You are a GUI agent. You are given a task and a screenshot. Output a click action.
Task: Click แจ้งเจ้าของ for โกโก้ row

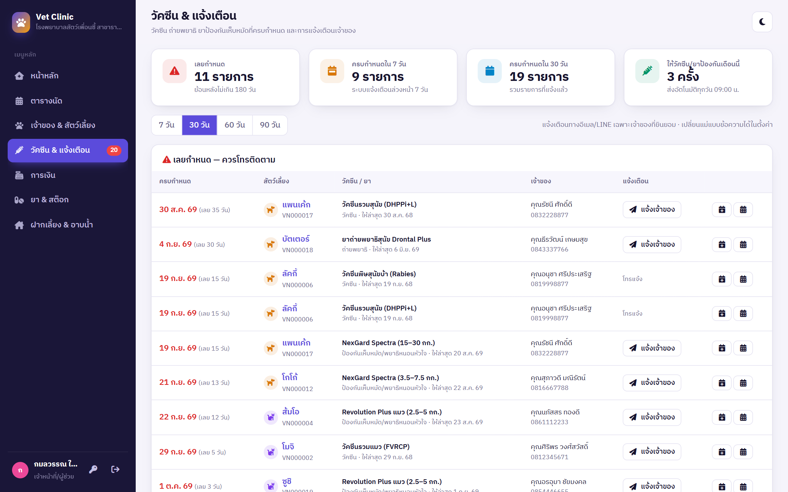[x=652, y=383]
